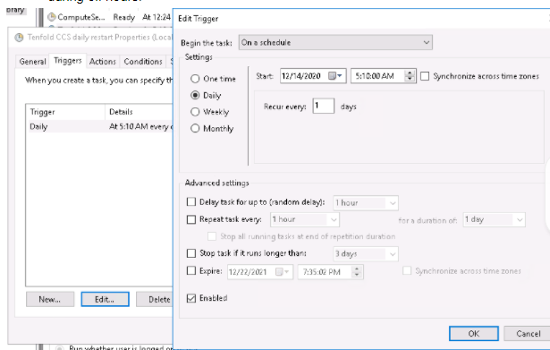Screen dimensions: 550x350
Task: Choose the Weekly radio button
Action: tap(195, 112)
